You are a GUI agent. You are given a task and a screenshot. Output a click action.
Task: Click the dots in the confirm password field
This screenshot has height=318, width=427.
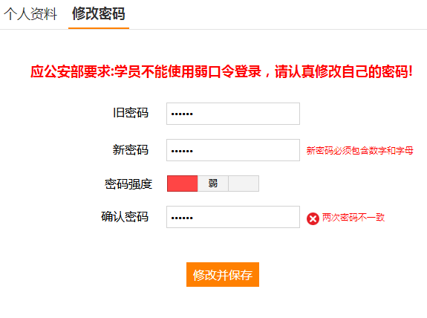182,218
